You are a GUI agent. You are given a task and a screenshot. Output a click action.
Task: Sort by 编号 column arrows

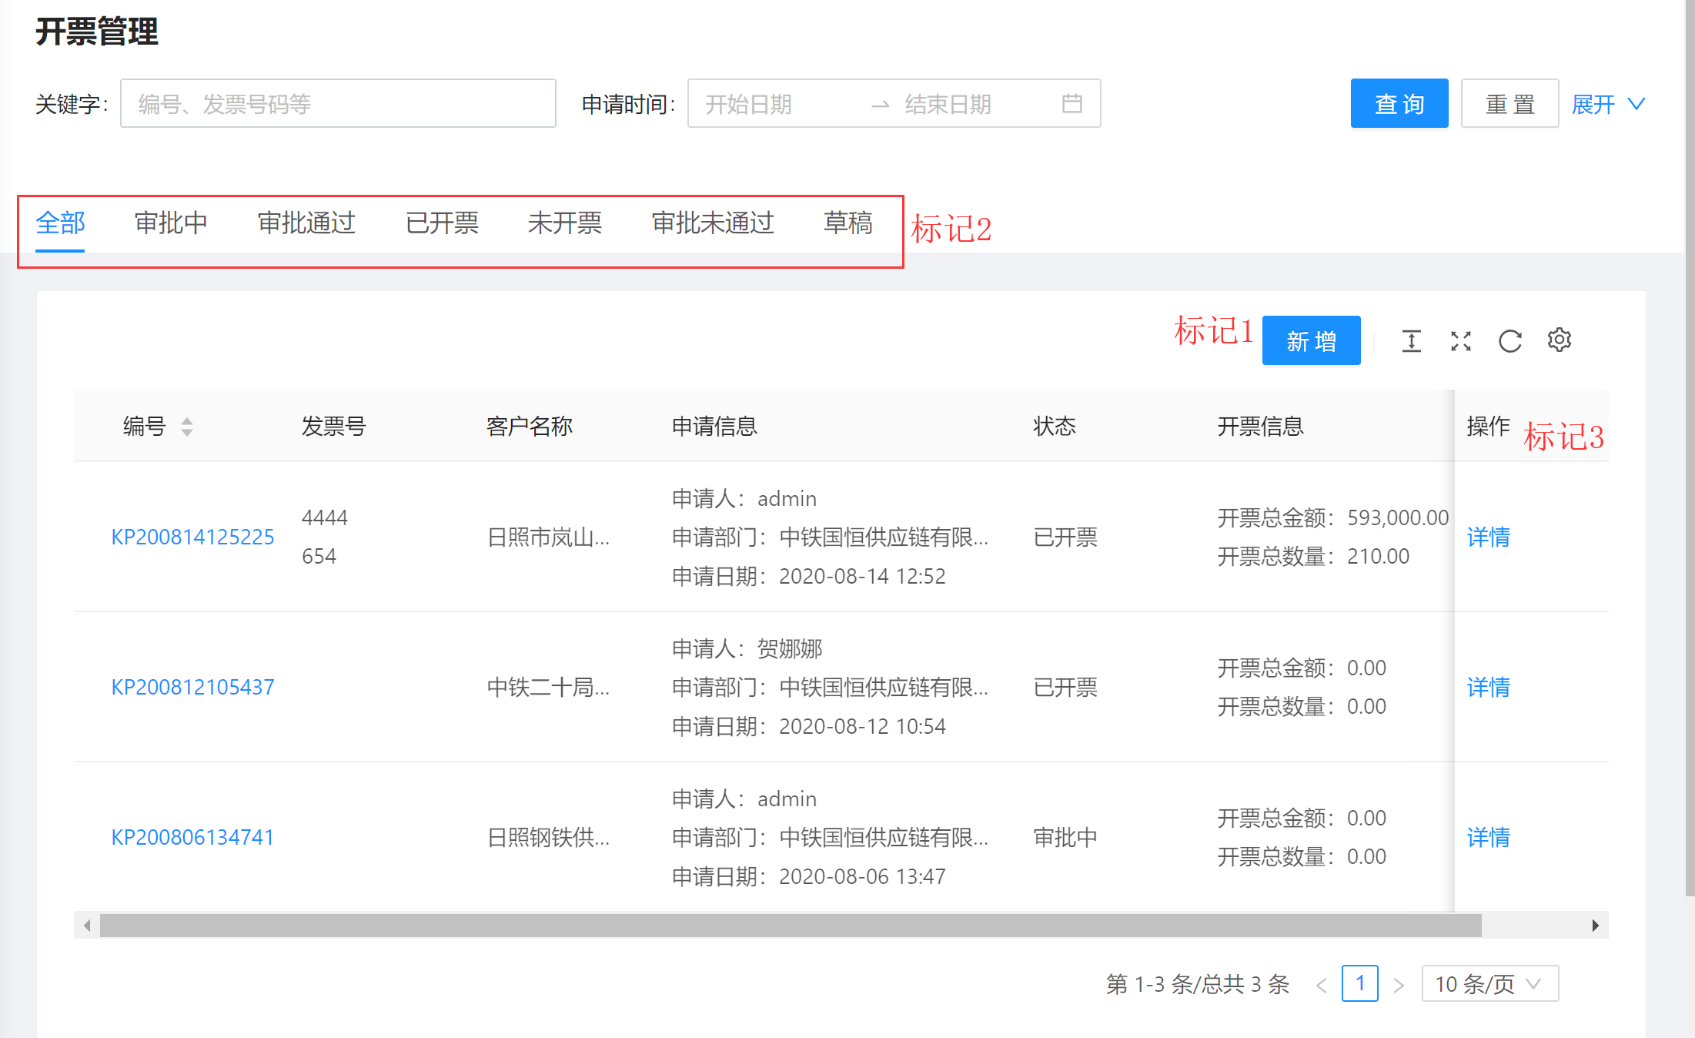coord(186,426)
